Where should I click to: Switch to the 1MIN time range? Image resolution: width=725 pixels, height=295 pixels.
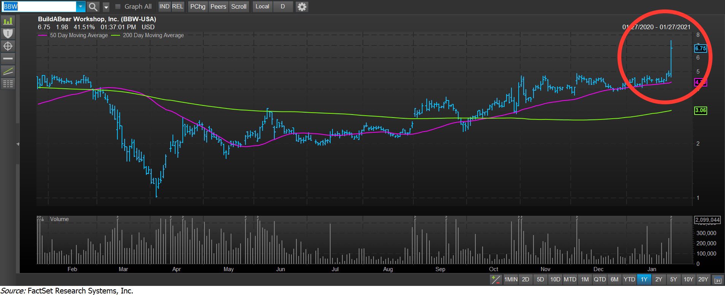click(x=511, y=279)
